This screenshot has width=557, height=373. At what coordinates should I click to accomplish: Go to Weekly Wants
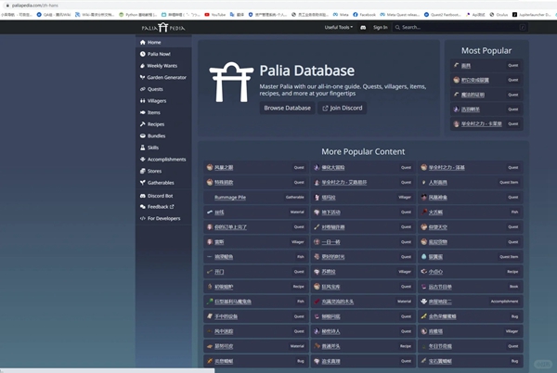coord(163,66)
